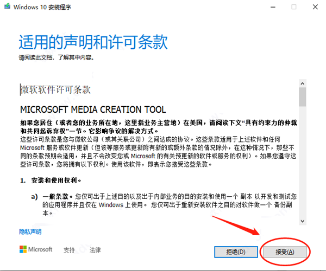The width and height of the screenshot is (326, 271).
Task: Click the scrollbar down arrow
Action: tap(302, 221)
